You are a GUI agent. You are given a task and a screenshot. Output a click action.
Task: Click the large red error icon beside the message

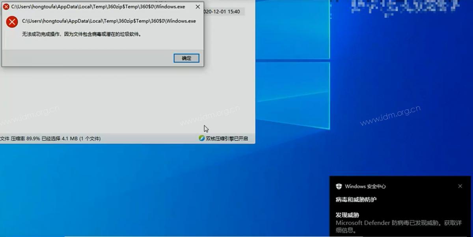[12, 22]
